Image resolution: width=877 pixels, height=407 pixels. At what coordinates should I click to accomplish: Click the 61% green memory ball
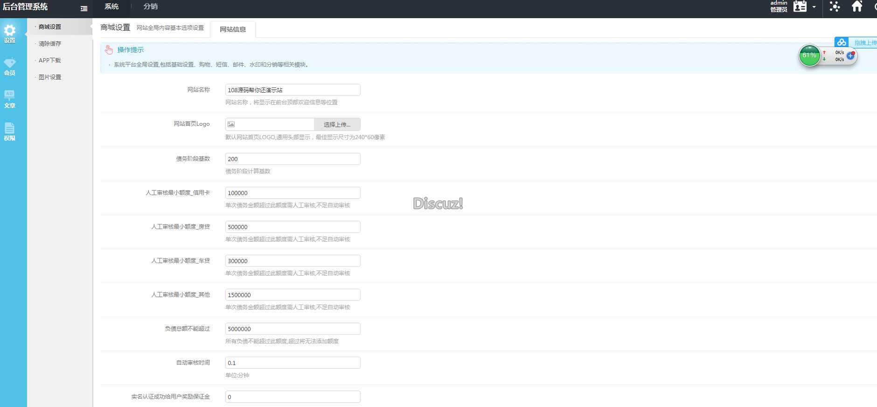click(809, 55)
